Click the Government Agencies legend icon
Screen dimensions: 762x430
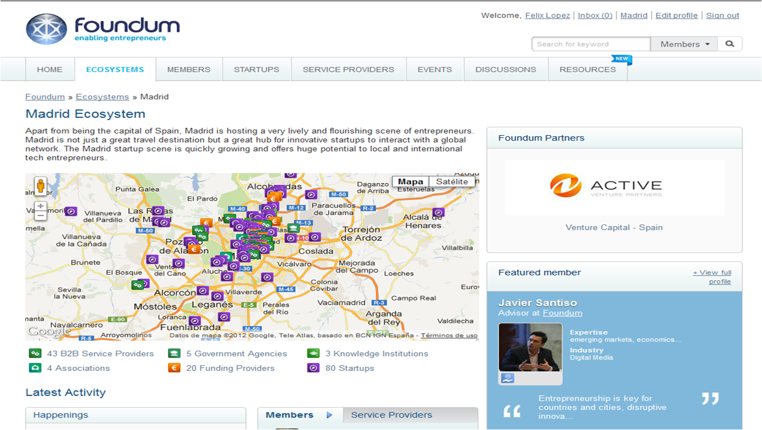174,353
